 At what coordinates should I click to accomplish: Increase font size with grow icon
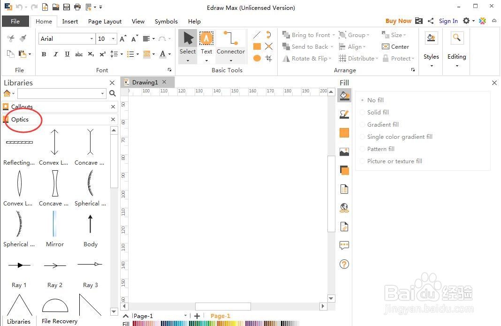(123, 38)
